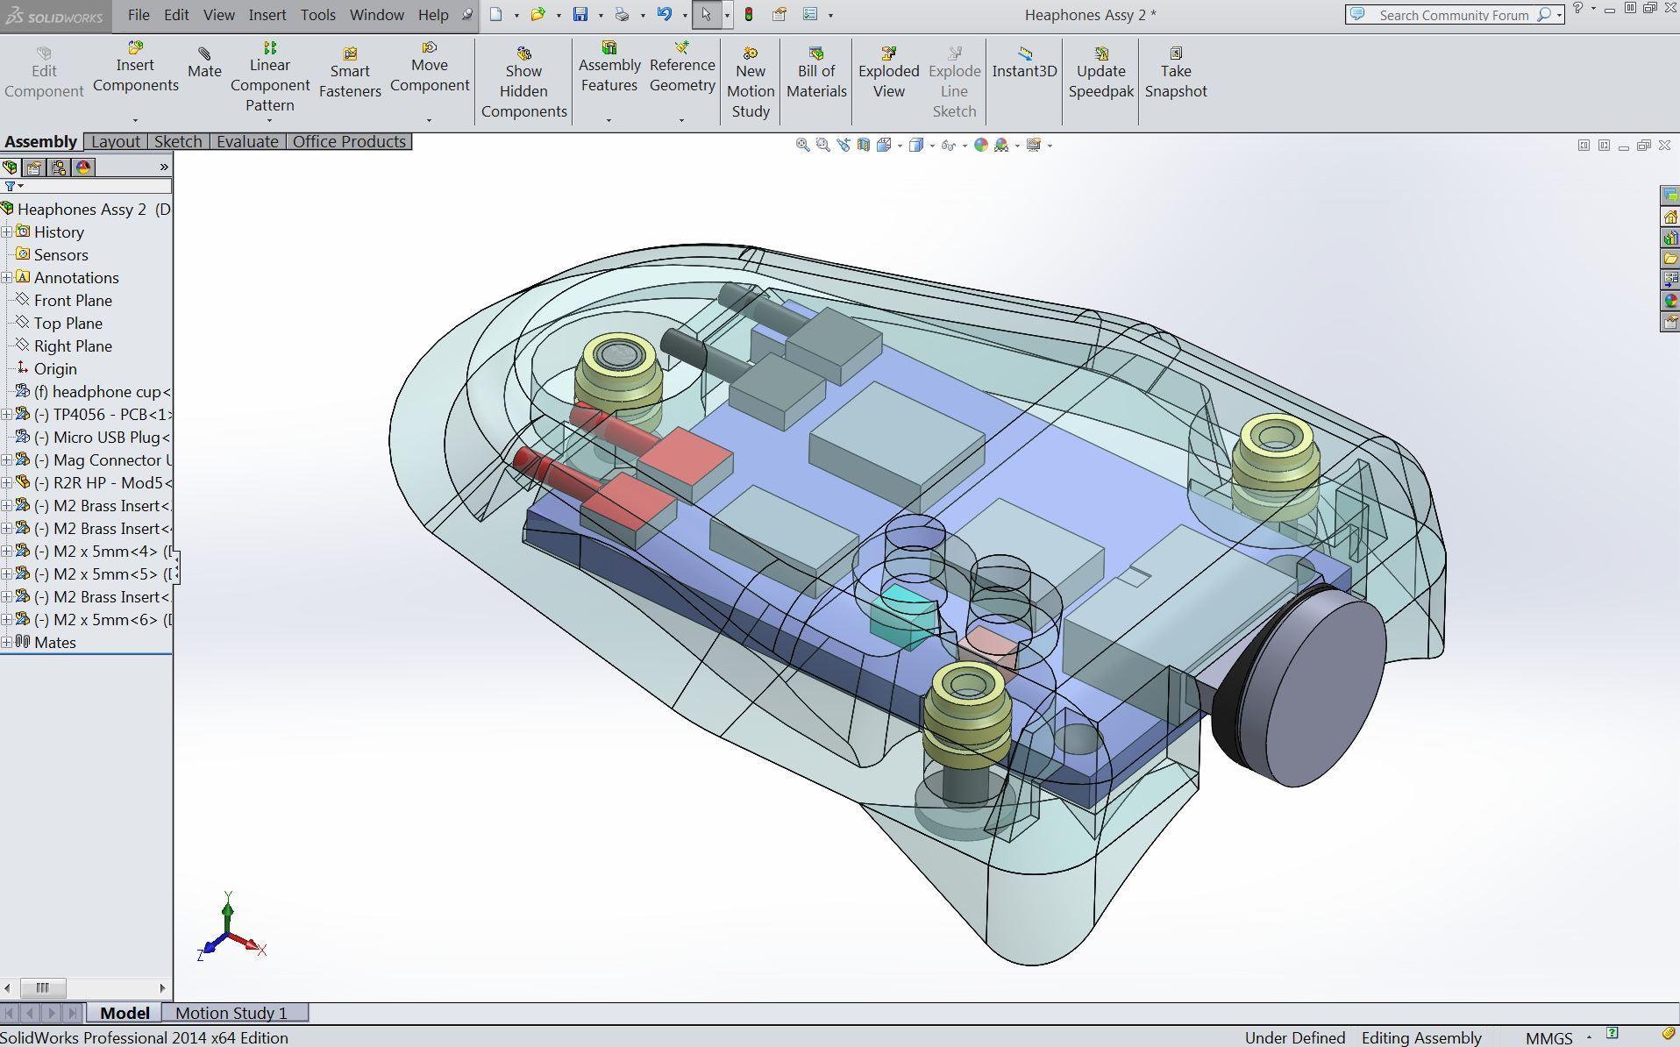
Task: Open the Insert menu
Action: [267, 15]
